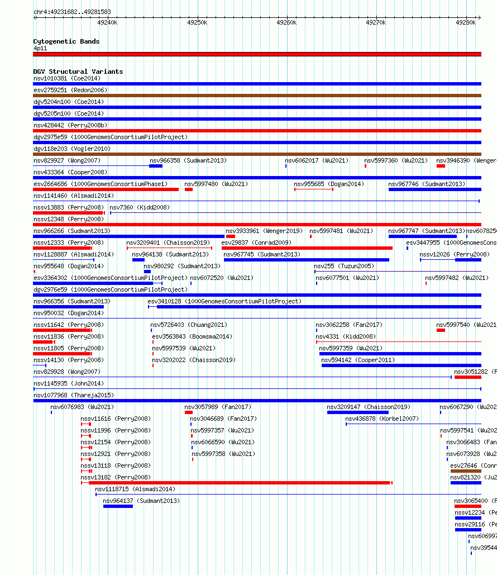Image resolution: width=497 pixels, height=575 pixels.
Task: Open nsv255 (Tuzun2005) variant
Action: pos(344,266)
